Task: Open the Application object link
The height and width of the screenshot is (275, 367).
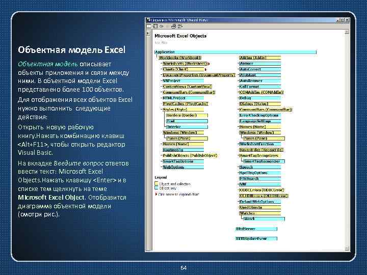Action: 235,52
